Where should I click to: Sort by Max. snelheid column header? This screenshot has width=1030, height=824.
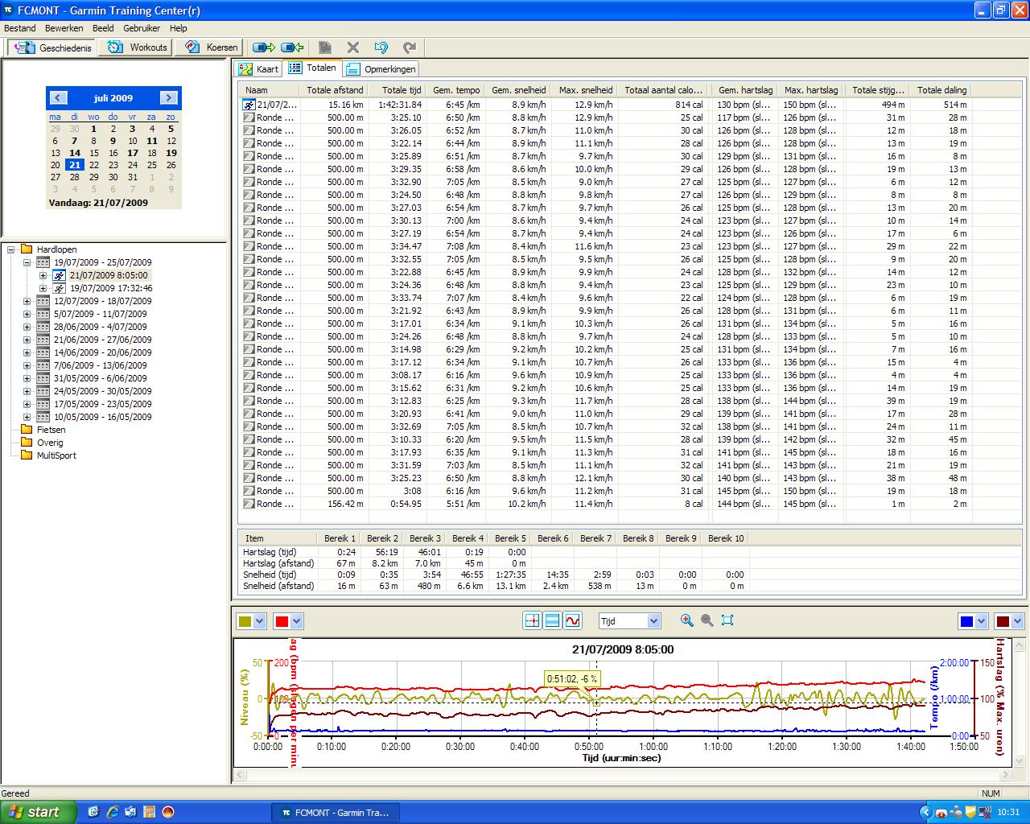pyautogui.click(x=585, y=90)
